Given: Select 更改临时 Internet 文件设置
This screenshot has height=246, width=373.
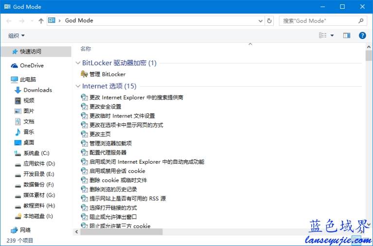Looking at the screenshot, I should pos(122,116).
